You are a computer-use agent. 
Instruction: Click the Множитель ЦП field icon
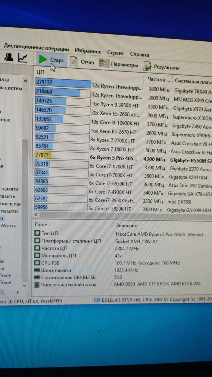pyautogui.click(x=37, y=256)
